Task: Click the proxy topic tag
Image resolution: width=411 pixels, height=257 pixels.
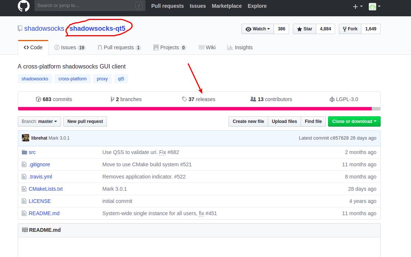Action: 102,79
